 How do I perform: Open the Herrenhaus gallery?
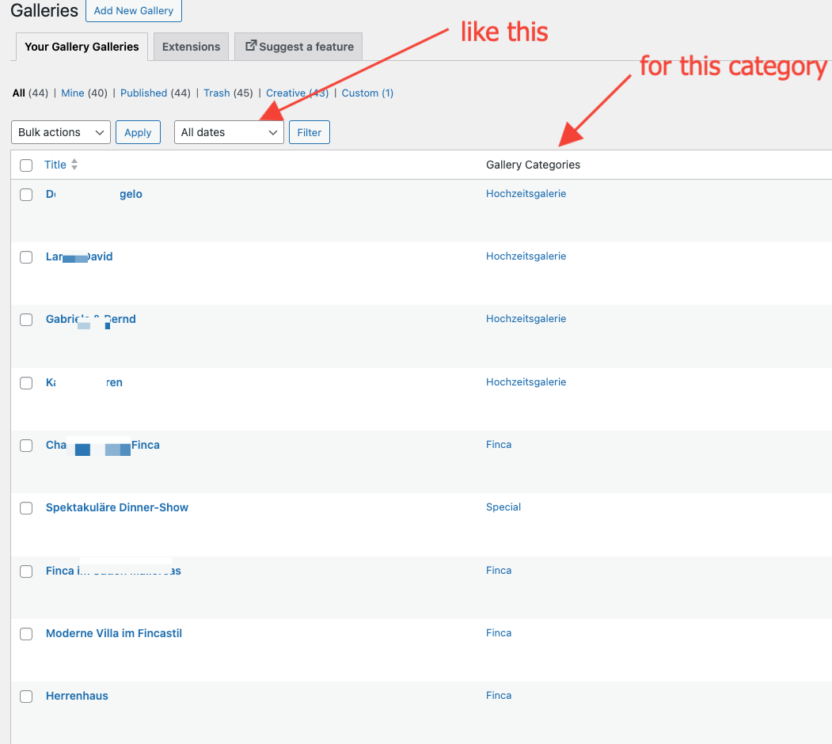click(x=77, y=696)
